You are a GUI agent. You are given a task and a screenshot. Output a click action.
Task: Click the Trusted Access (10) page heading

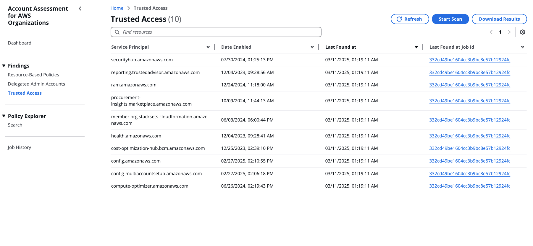click(x=146, y=19)
